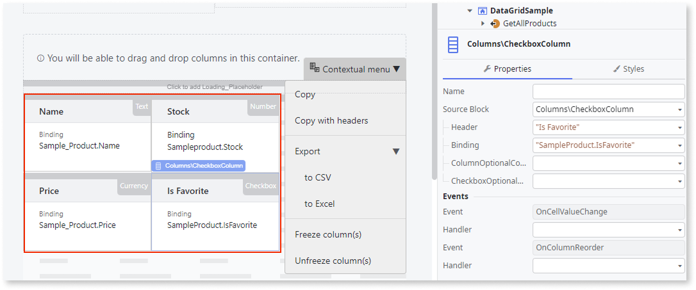Collapse the DataGridSample tree node
The image size is (696, 290).
(x=470, y=11)
